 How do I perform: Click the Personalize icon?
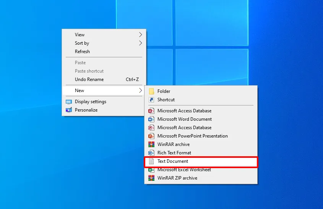(69, 110)
